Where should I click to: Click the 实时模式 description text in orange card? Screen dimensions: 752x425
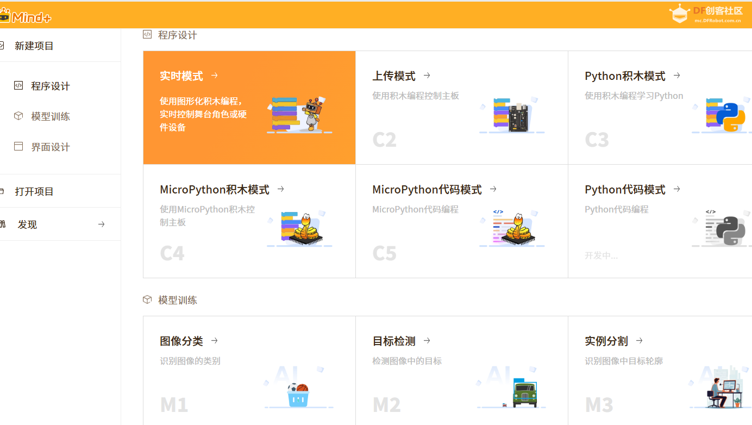click(x=203, y=114)
